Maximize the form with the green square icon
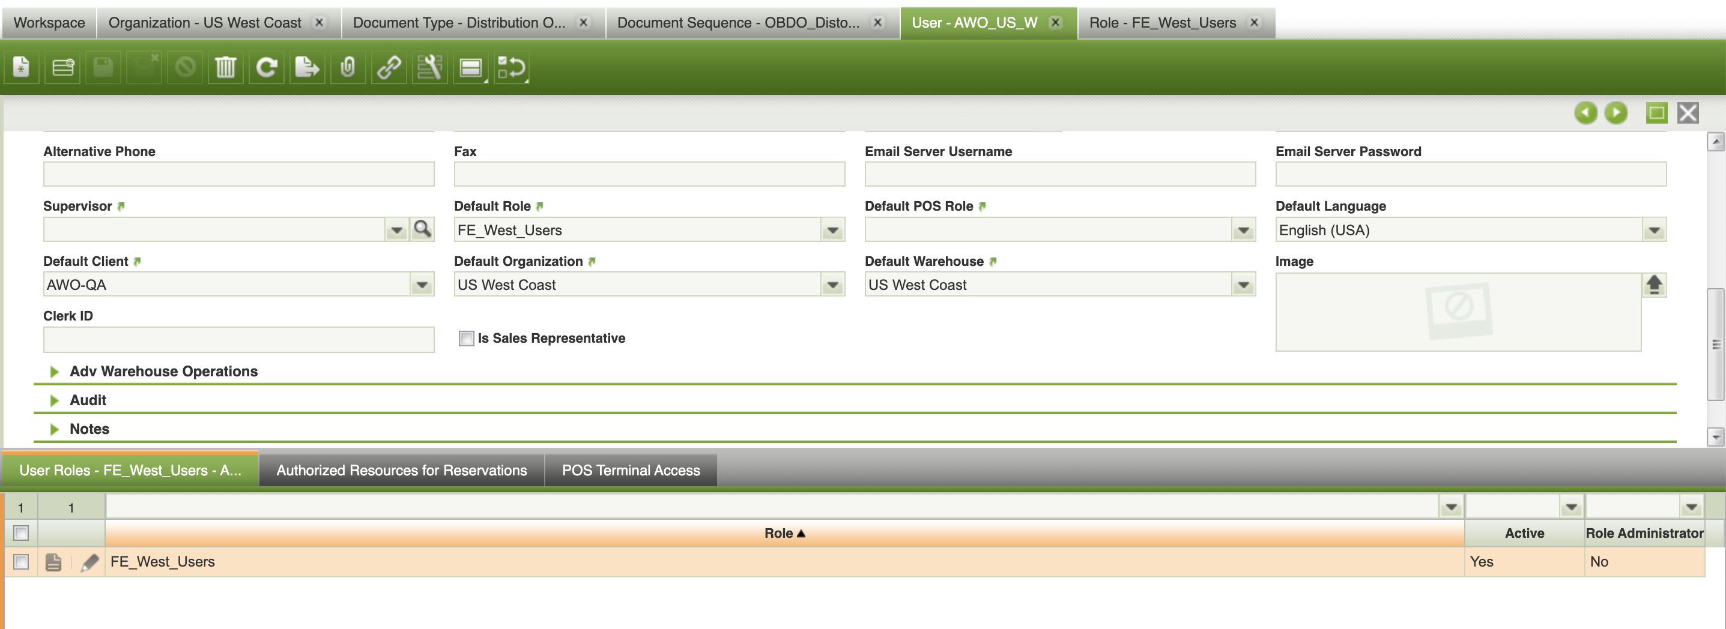Image resolution: width=1726 pixels, height=629 pixels. pyautogui.click(x=1656, y=113)
